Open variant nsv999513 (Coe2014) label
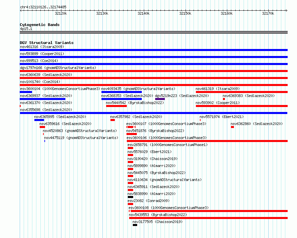 coord(39,61)
